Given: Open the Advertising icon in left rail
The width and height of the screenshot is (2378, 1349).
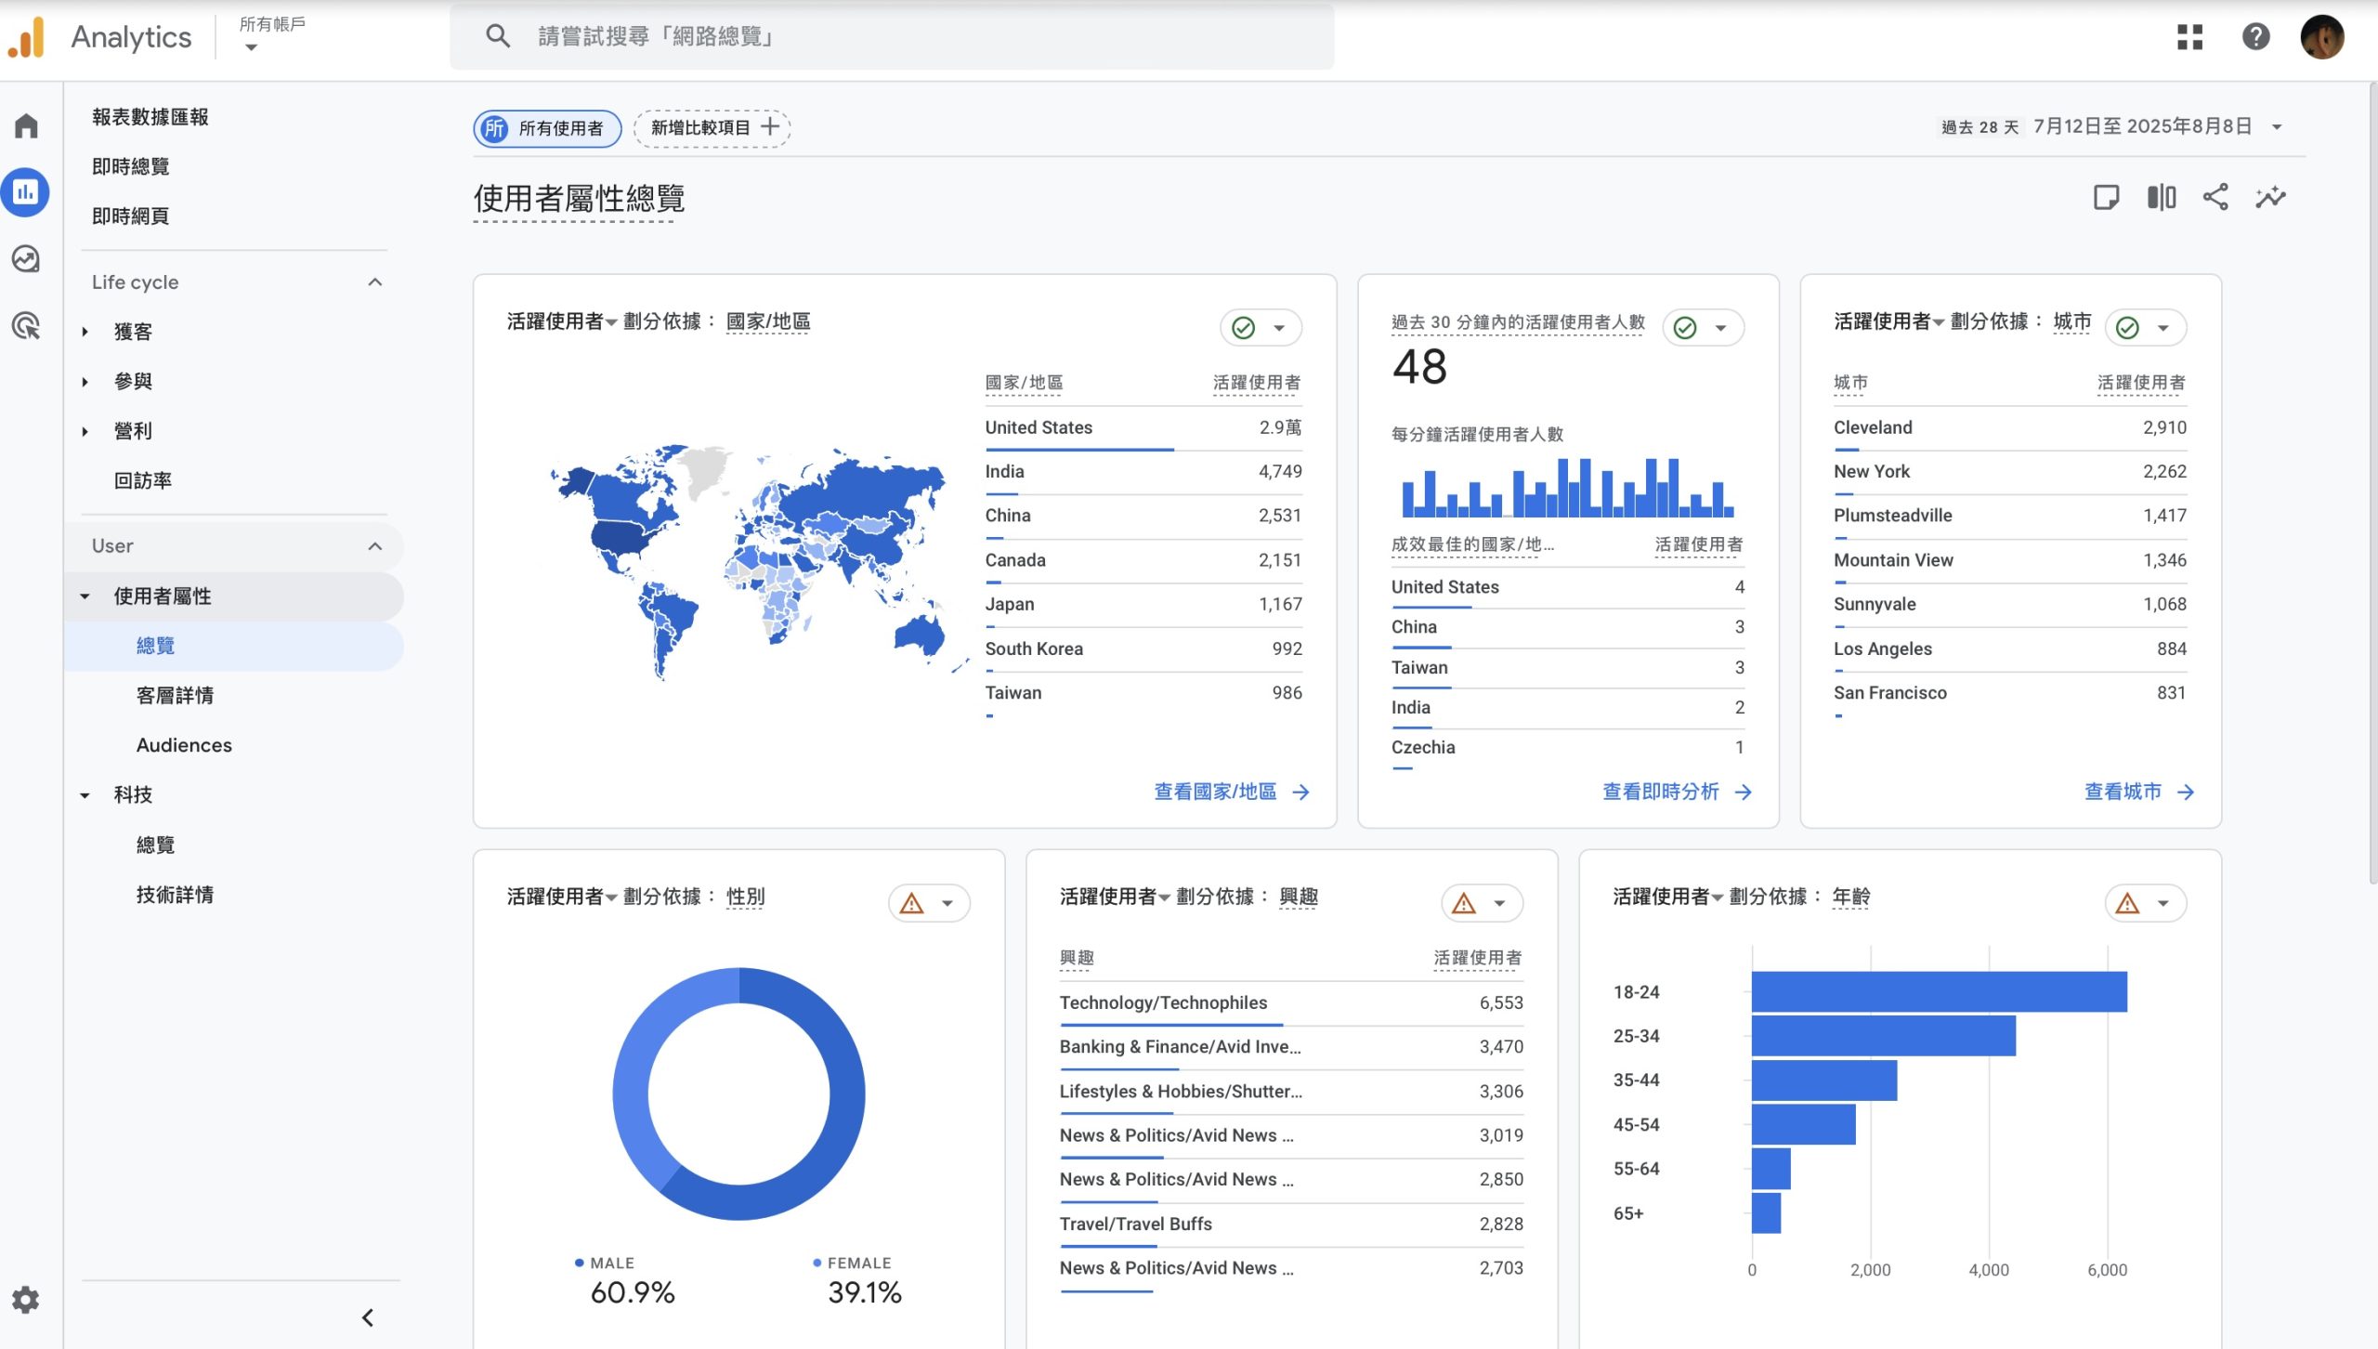Looking at the screenshot, I should click(x=26, y=325).
